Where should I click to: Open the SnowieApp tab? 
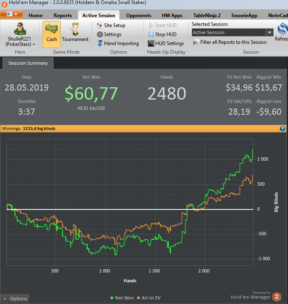(x=244, y=16)
